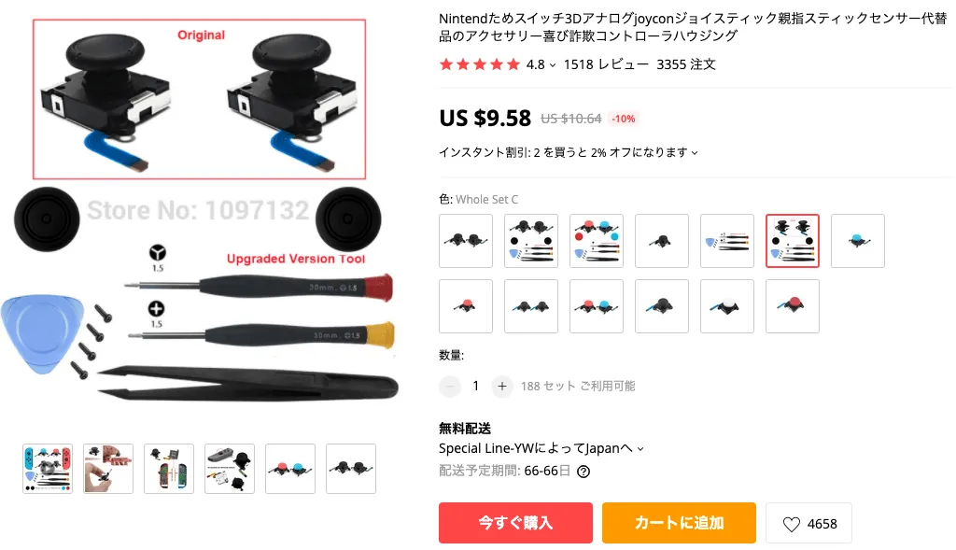The width and height of the screenshot is (956, 550).
Task: Click the orange Add to Cart button
Action: (679, 523)
